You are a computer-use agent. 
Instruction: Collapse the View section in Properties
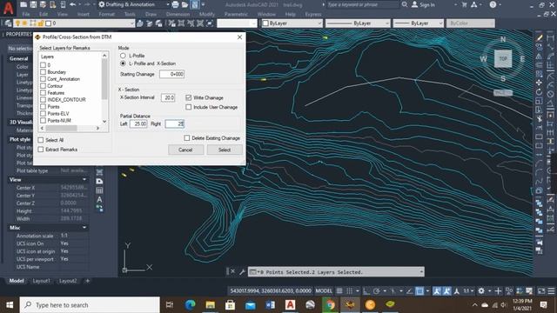(84, 180)
